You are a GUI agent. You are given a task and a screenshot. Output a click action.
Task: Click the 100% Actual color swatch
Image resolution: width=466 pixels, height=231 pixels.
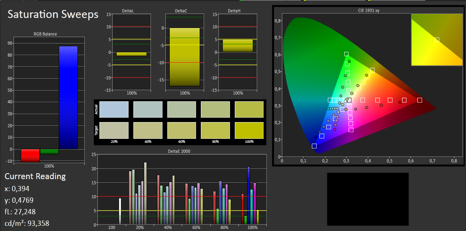click(x=249, y=110)
